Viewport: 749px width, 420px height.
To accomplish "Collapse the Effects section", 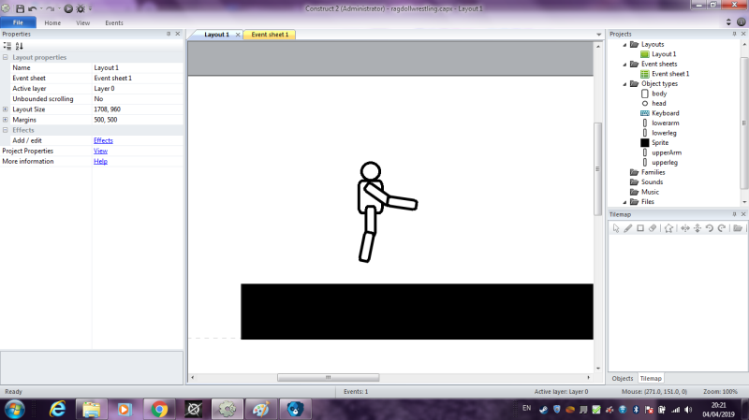I will pyautogui.click(x=6, y=130).
